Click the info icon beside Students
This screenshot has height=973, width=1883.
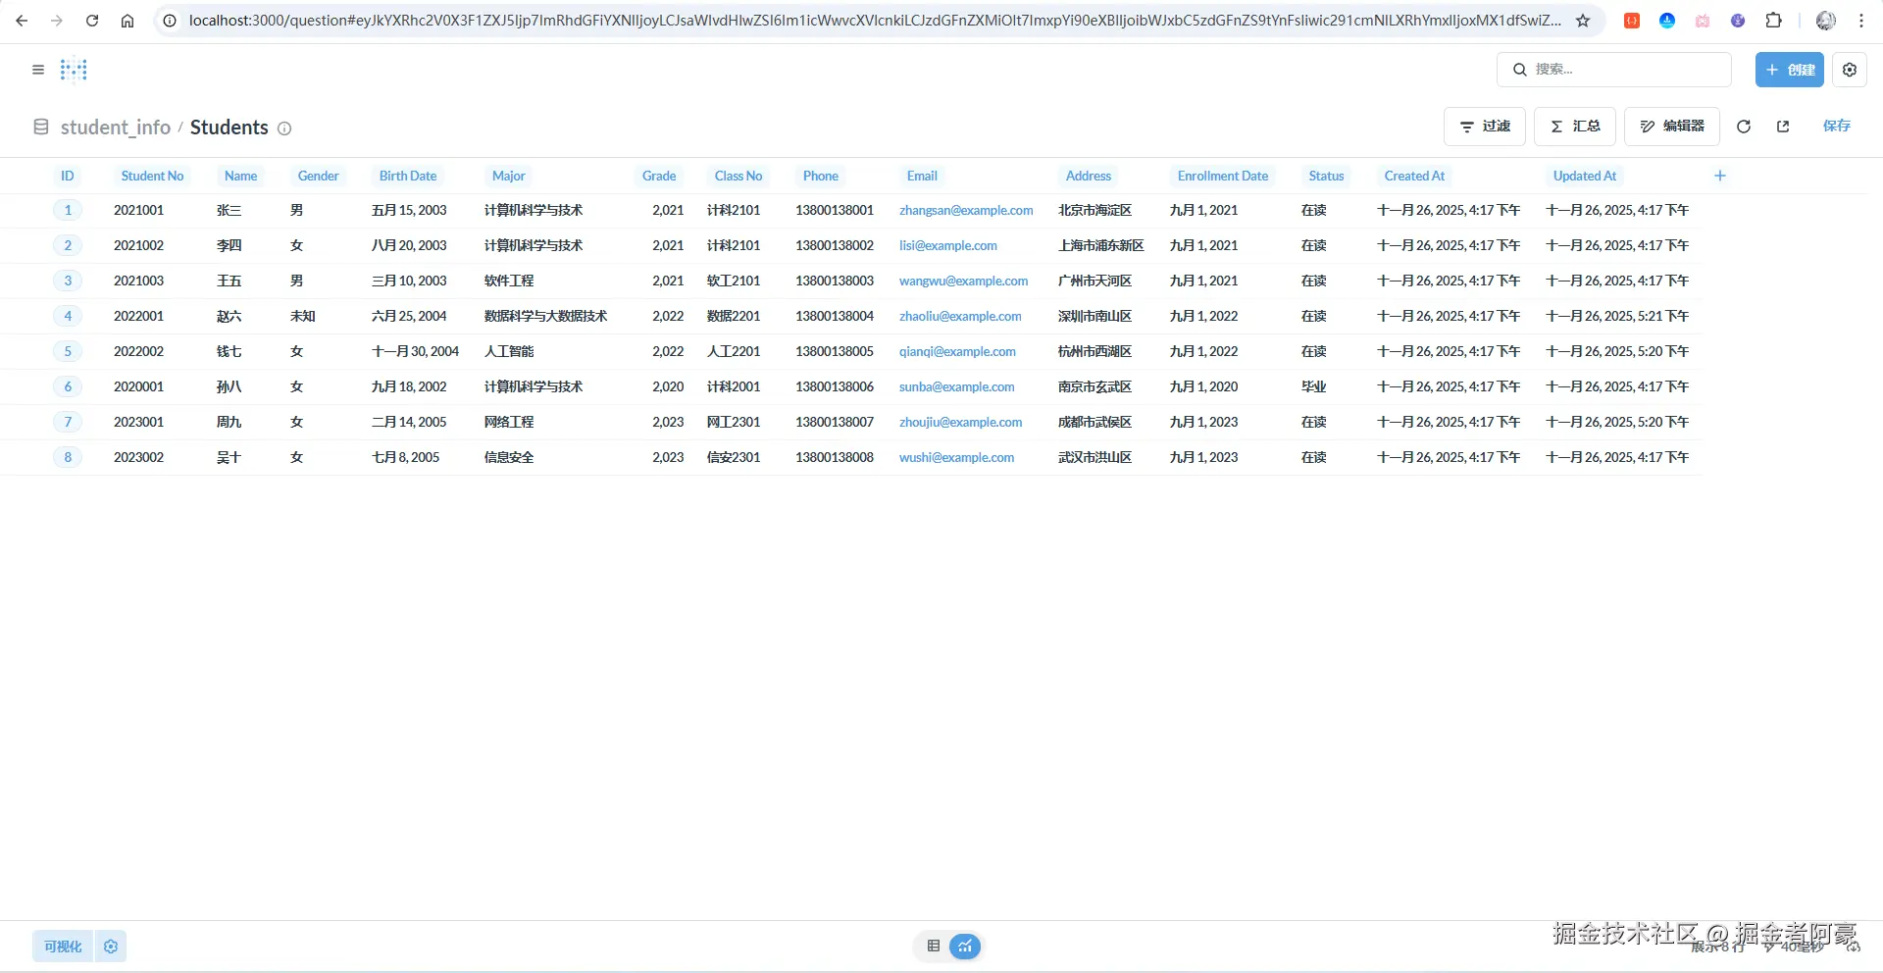[284, 128]
